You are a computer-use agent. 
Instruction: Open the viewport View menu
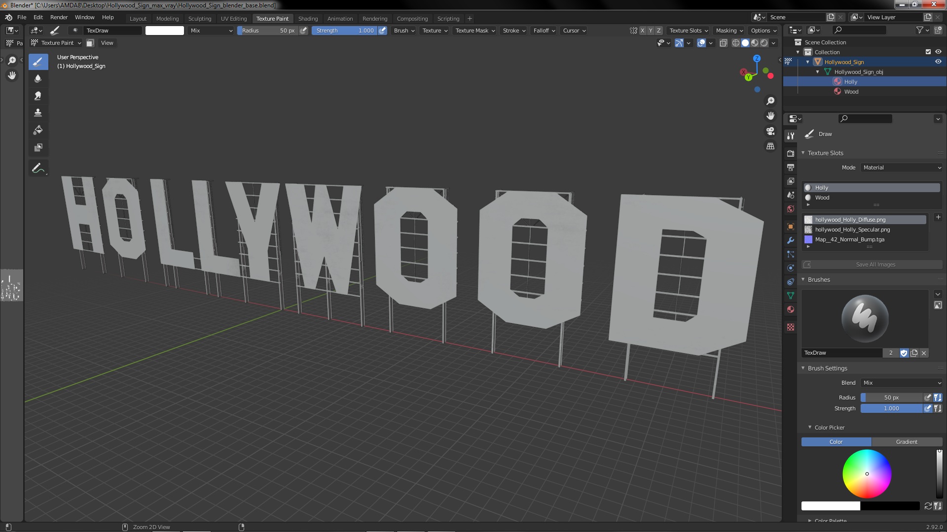point(107,43)
